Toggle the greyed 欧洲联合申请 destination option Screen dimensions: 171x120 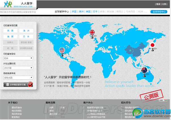point(26,48)
